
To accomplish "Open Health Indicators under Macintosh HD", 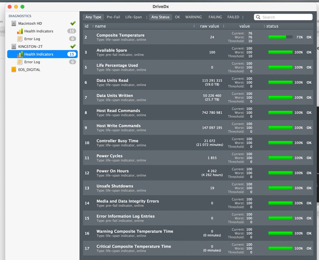I will coord(39,31).
